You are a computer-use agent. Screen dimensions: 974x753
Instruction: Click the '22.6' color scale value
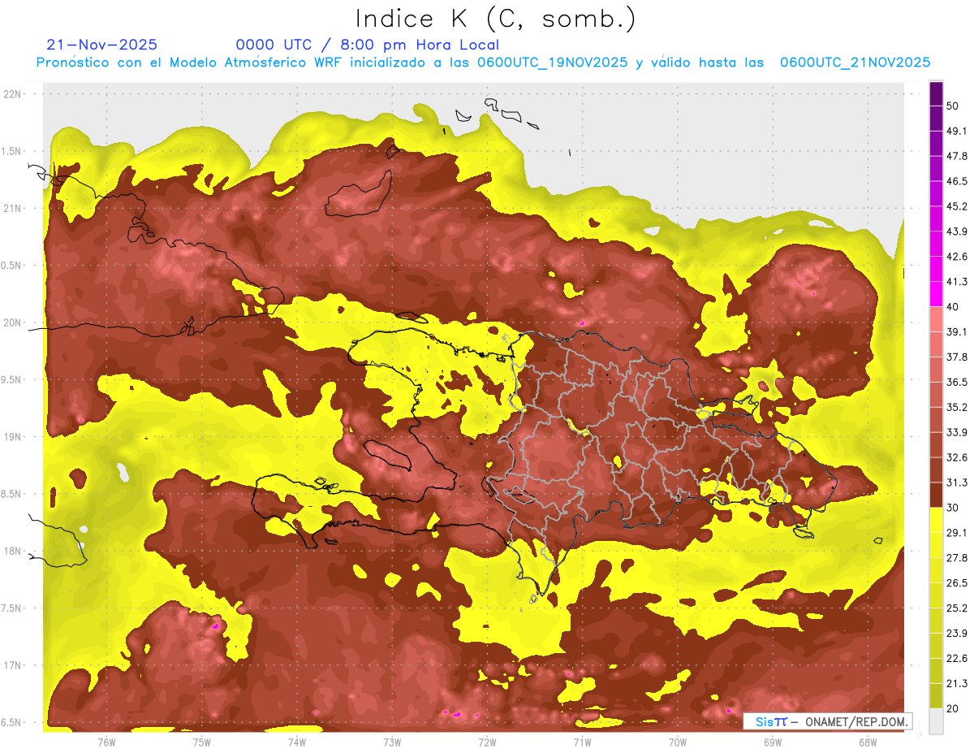957,658
